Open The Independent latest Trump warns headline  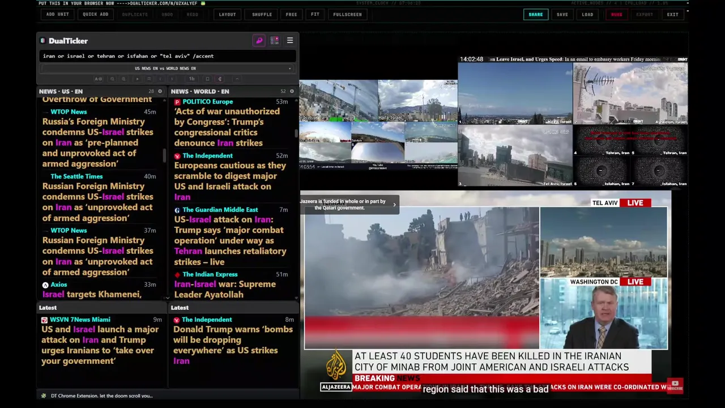coord(233,345)
